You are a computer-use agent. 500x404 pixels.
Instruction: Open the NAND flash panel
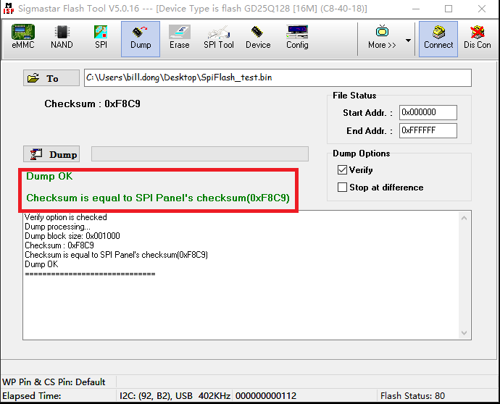click(62, 38)
